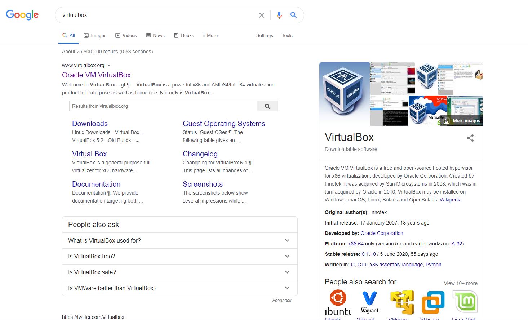
Task: Expand "Is VirtualBox free?" question
Action: [180, 256]
